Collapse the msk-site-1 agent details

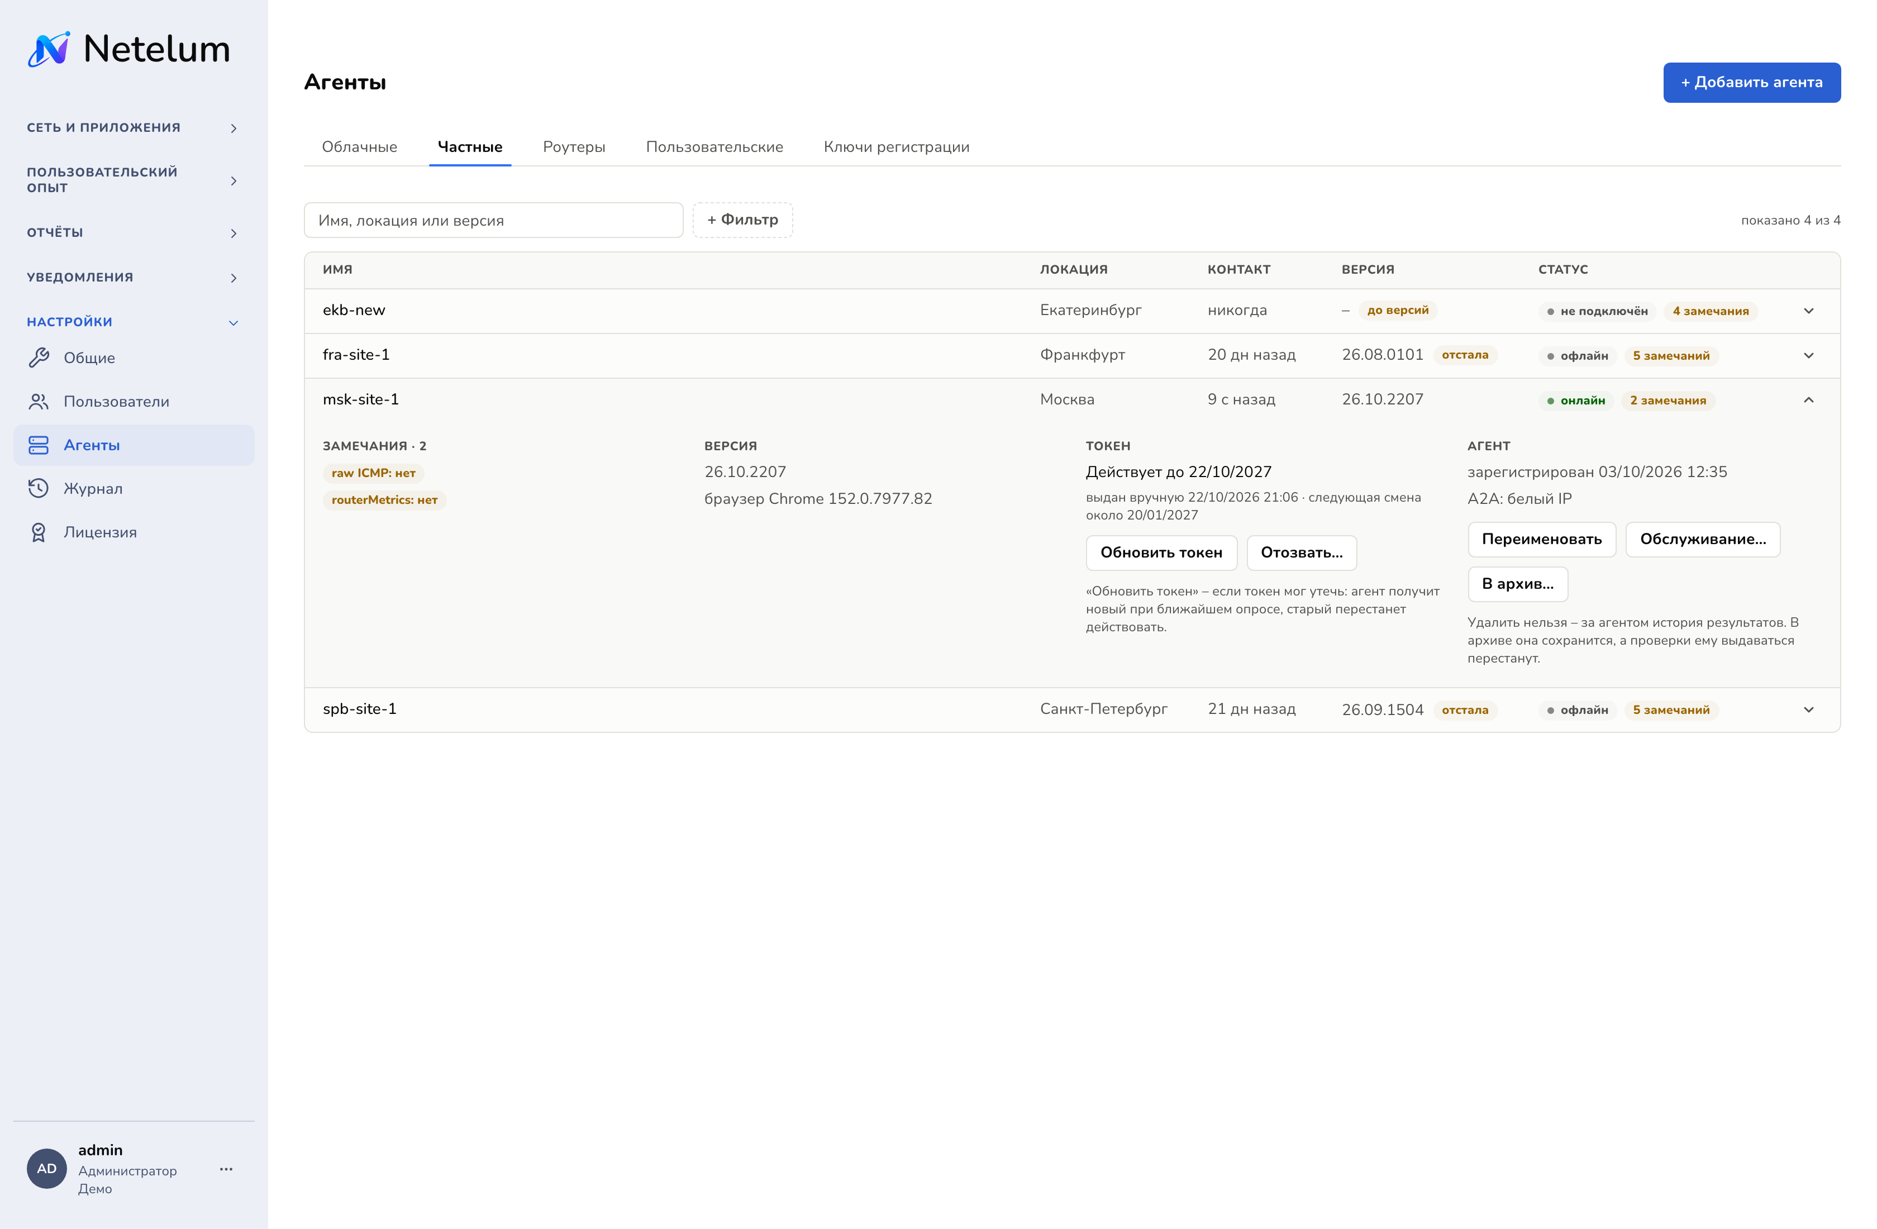(x=1808, y=400)
